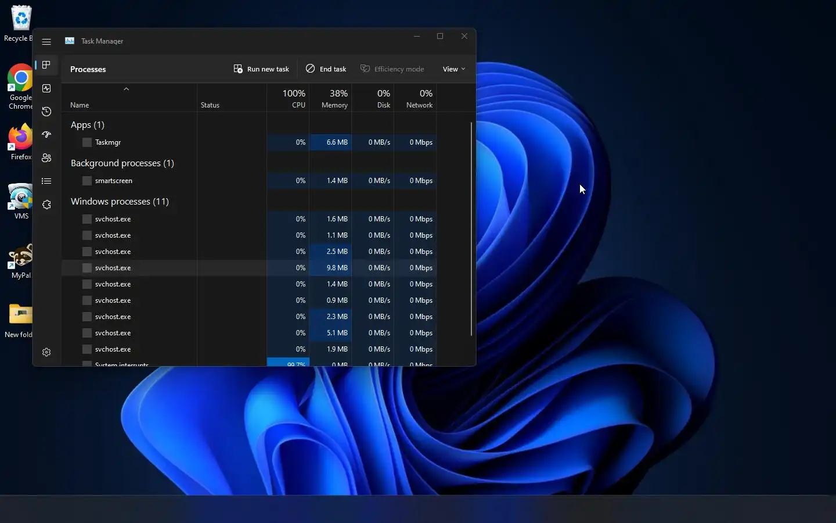
Task: Select the Firefox desktop shortcut
Action: click(20, 142)
